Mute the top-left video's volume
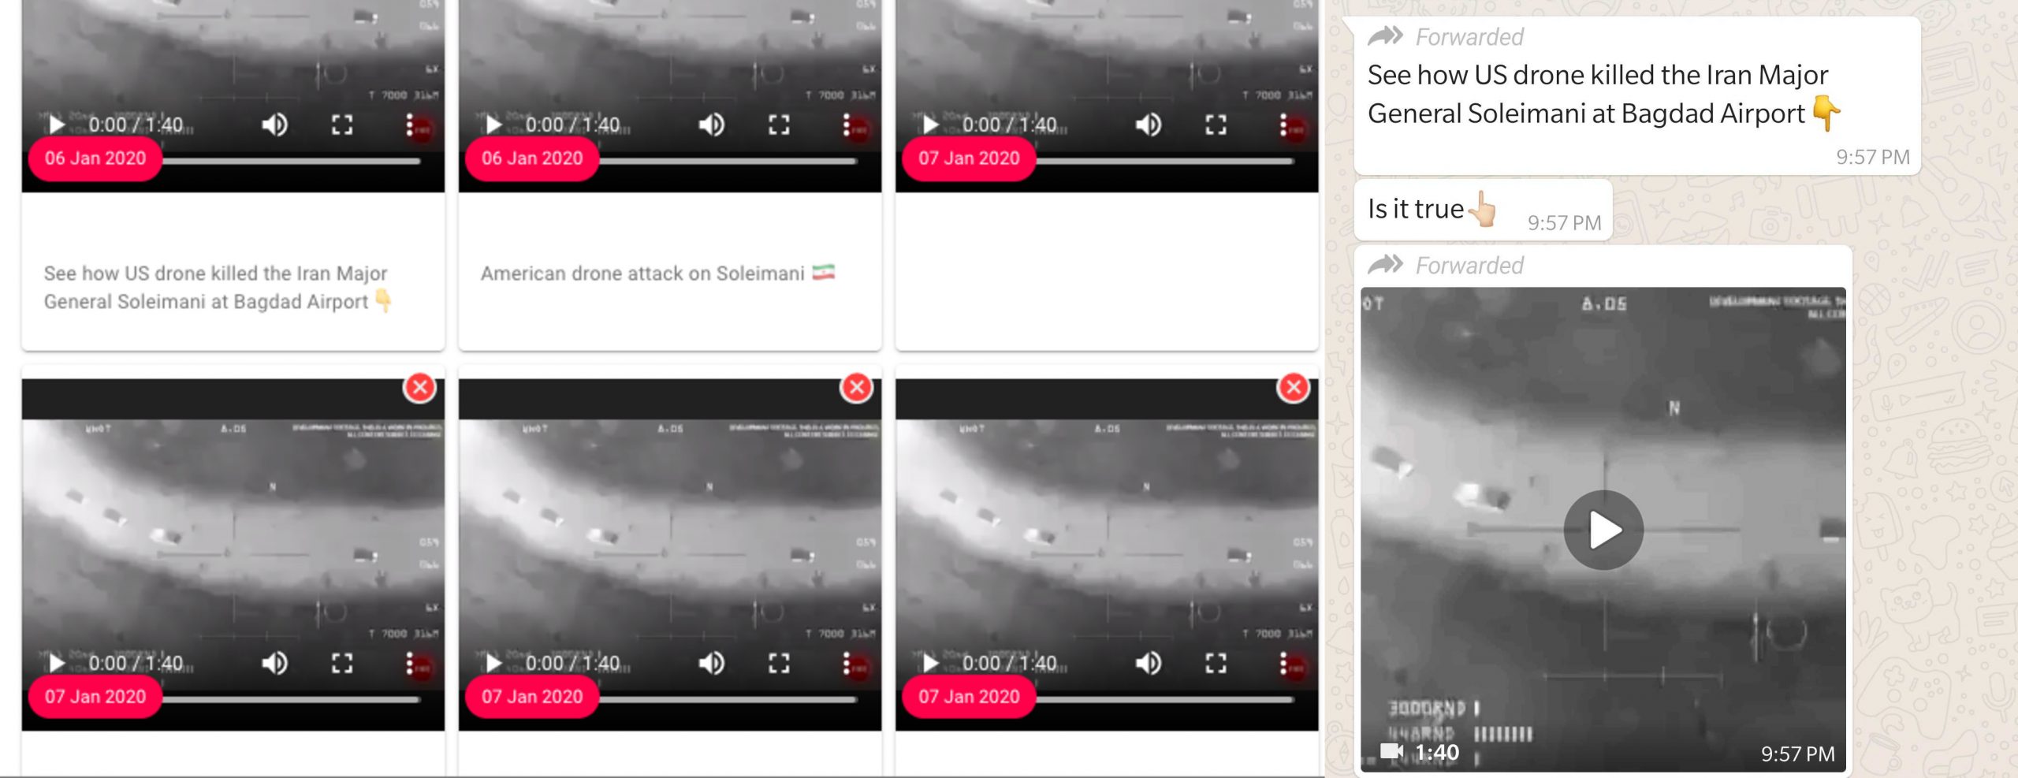 [x=274, y=125]
